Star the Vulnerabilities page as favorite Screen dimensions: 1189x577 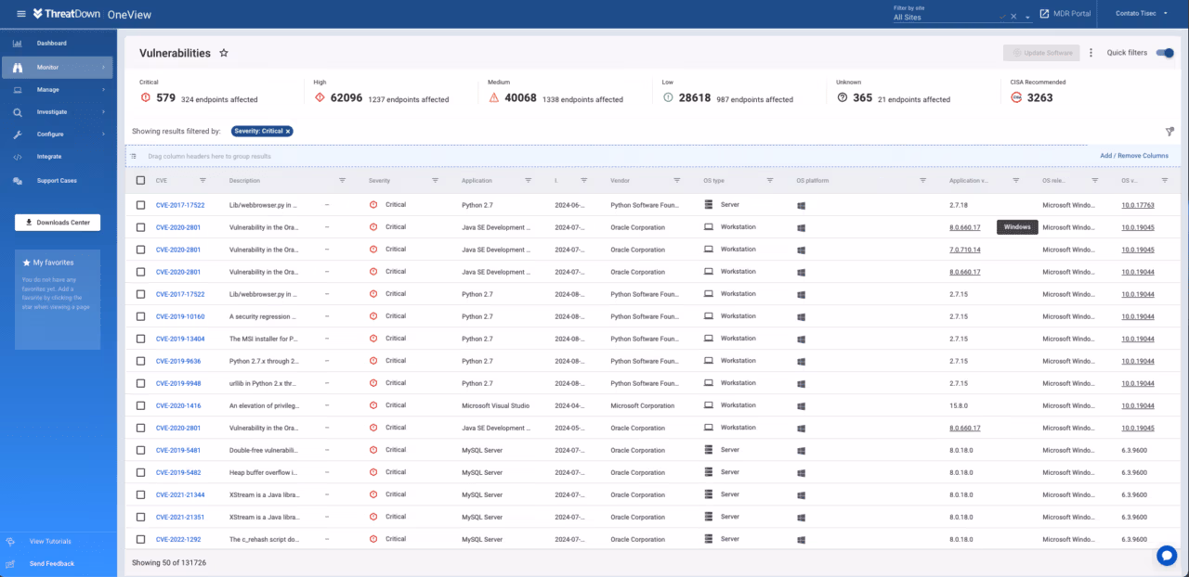pyautogui.click(x=223, y=53)
